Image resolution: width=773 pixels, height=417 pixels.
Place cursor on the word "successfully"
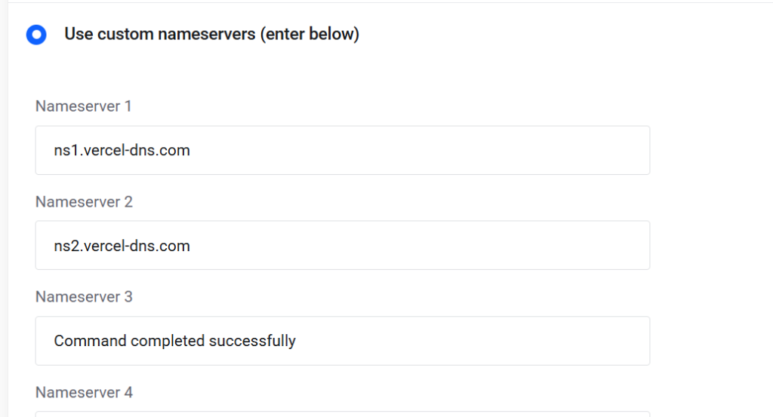pos(252,341)
